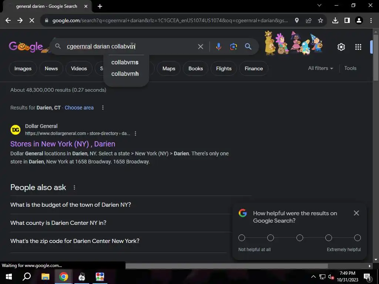Open the network tray icon
This screenshot has height=284, width=379.
click(322, 277)
